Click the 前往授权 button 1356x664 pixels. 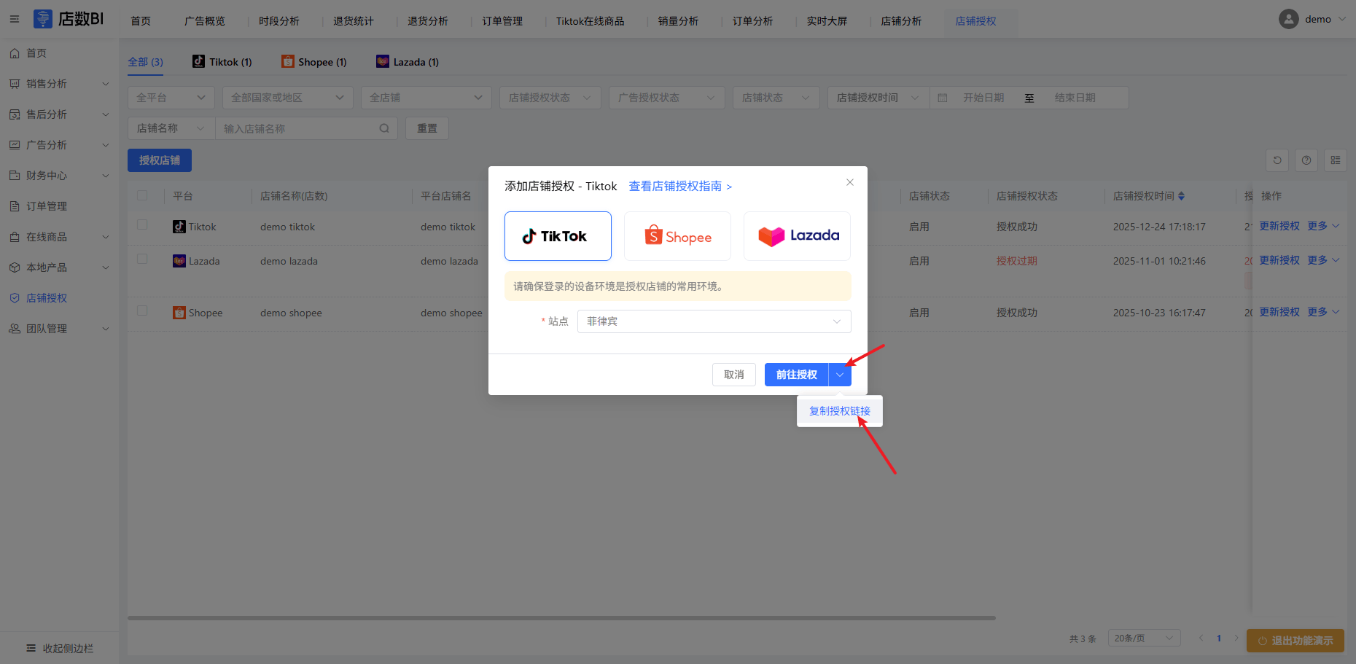pos(797,375)
